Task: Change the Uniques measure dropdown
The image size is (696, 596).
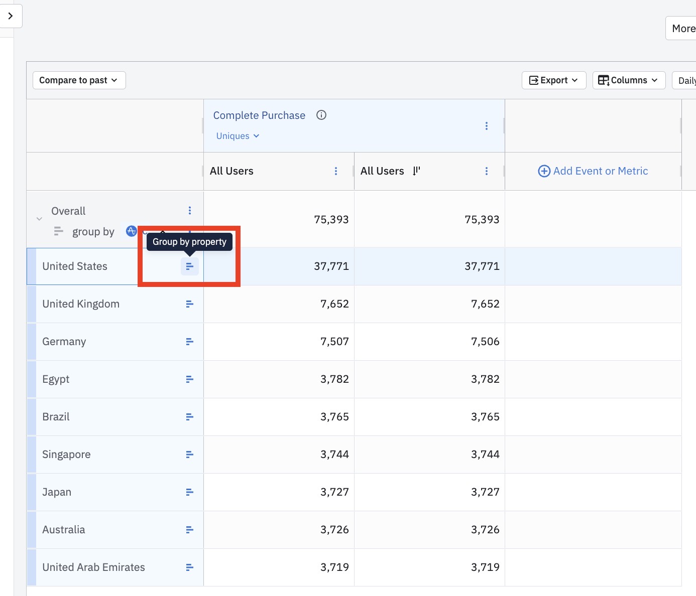Action: click(x=238, y=136)
